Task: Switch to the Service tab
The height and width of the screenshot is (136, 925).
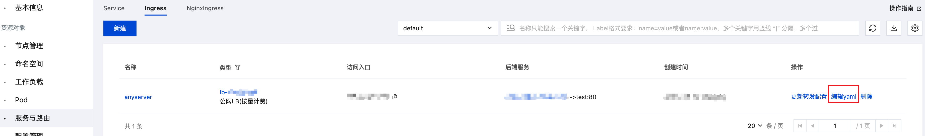Action: click(x=114, y=8)
